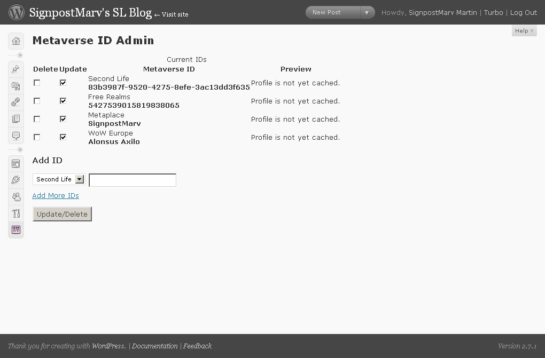Image resolution: width=545 pixels, height=358 pixels.
Task: Open the Comments speech bubble icon
Action: 15,136
